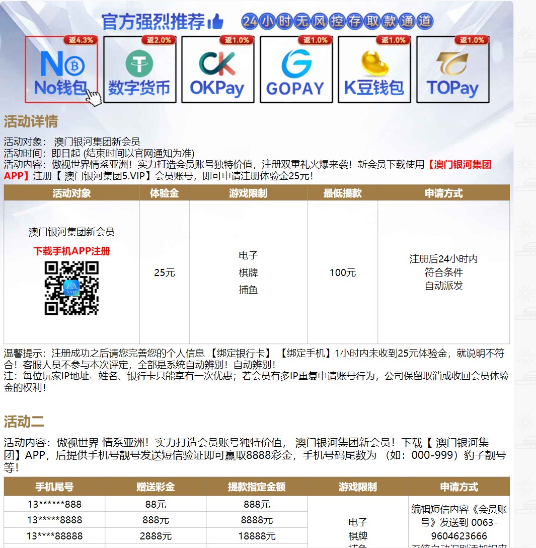The width and height of the screenshot is (536, 548).
Task: Click the 体验金 column header
Action: 164,193
